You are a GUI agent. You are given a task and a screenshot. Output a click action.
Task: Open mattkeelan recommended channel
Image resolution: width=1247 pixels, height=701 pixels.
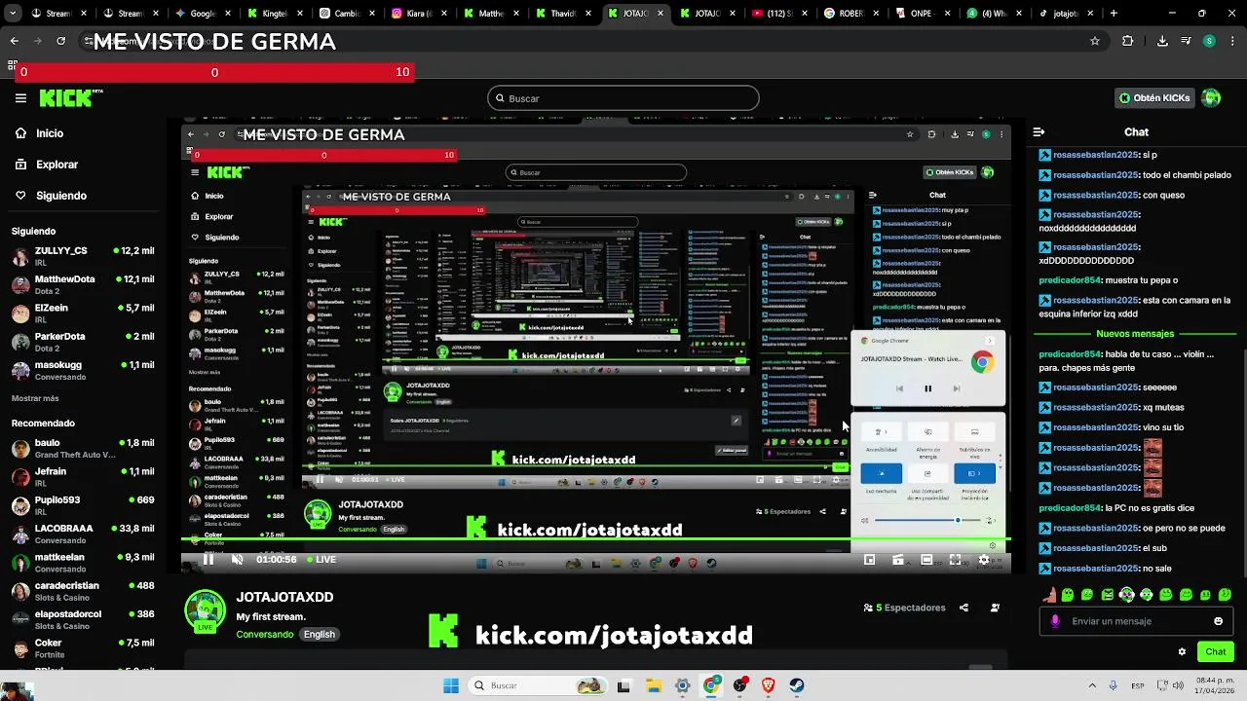83,563
